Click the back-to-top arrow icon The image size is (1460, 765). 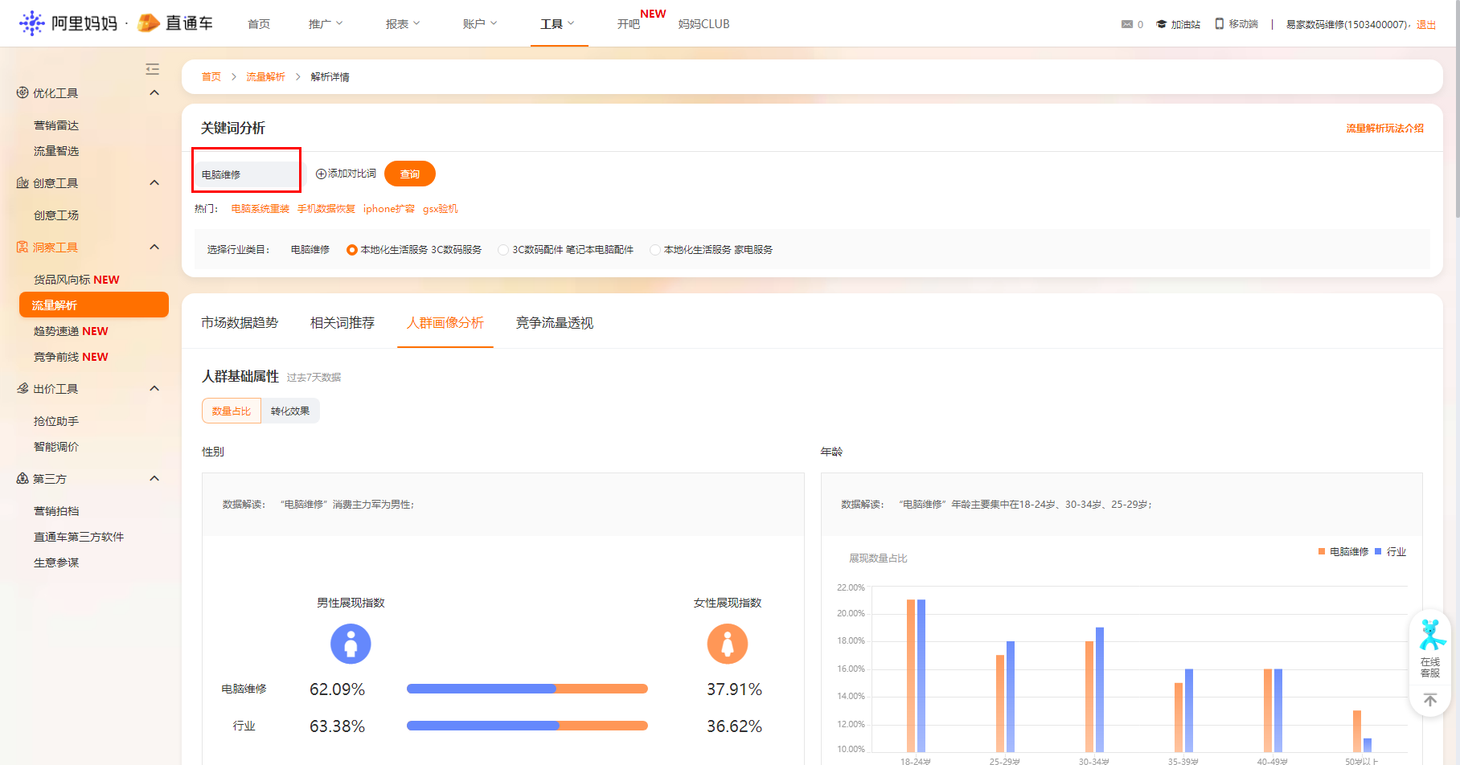(1430, 700)
